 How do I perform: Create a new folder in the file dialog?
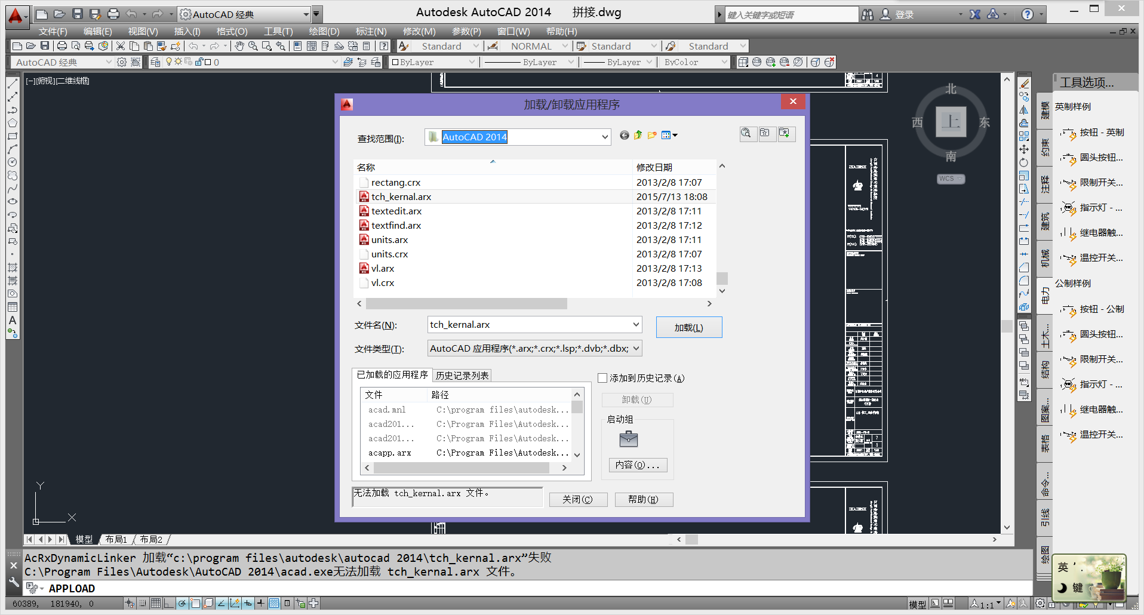(x=652, y=136)
